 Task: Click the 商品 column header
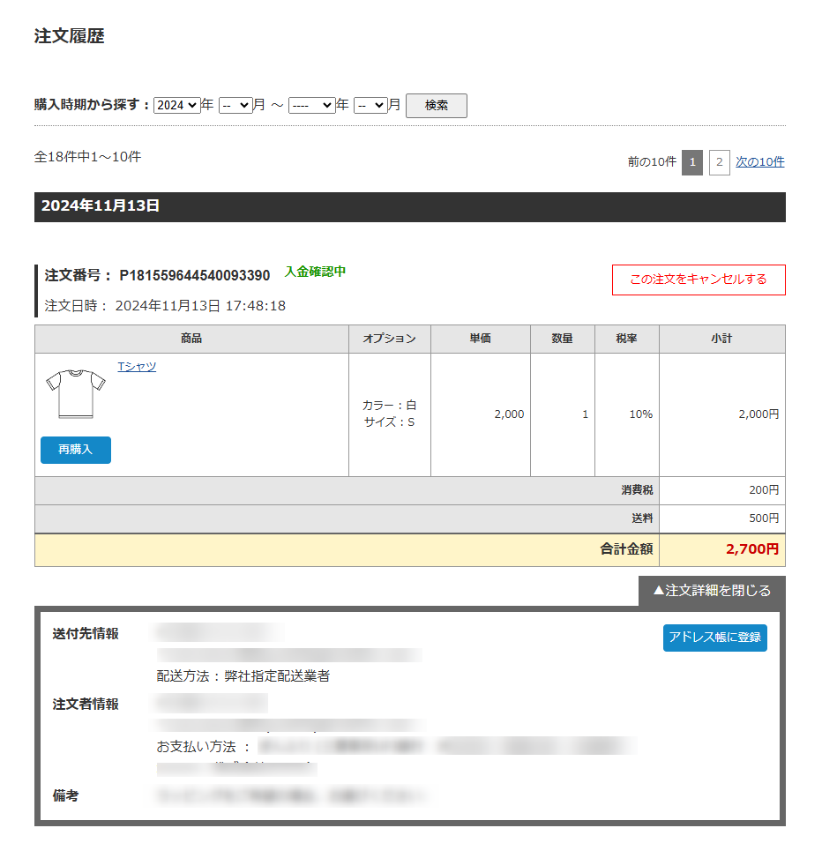click(x=191, y=339)
